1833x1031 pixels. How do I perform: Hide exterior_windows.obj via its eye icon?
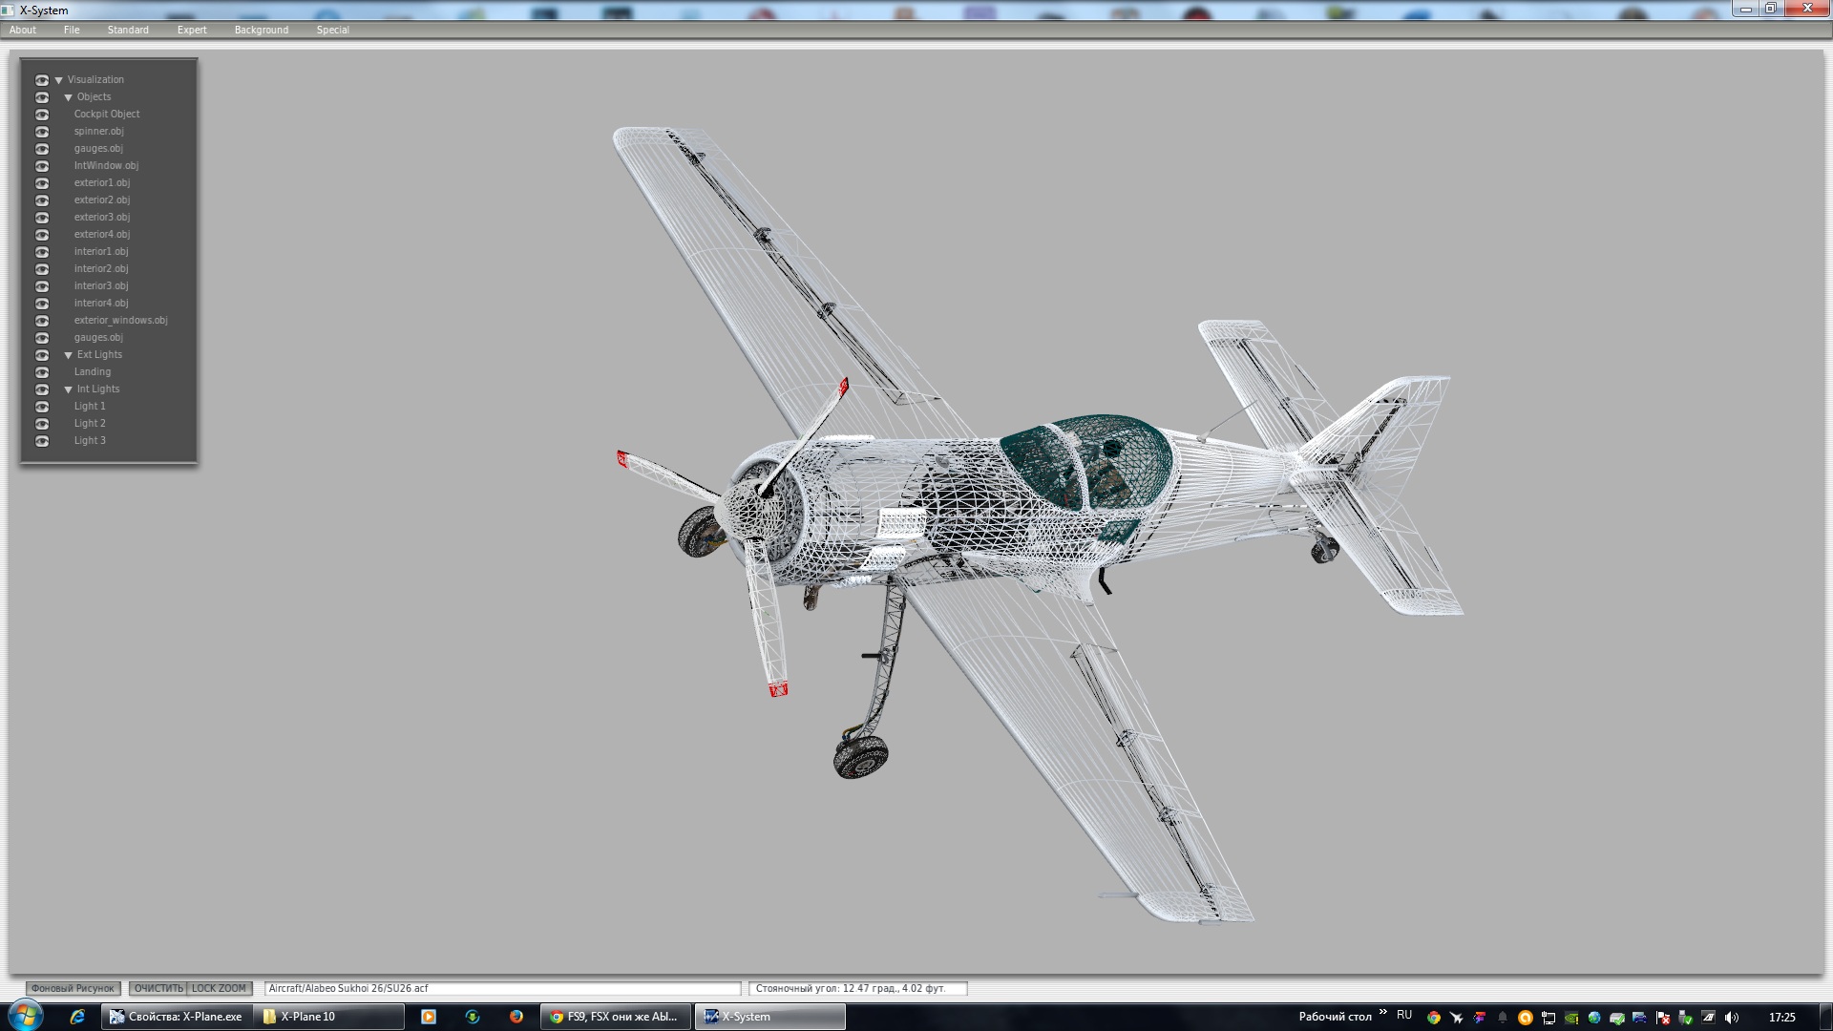coord(42,321)
